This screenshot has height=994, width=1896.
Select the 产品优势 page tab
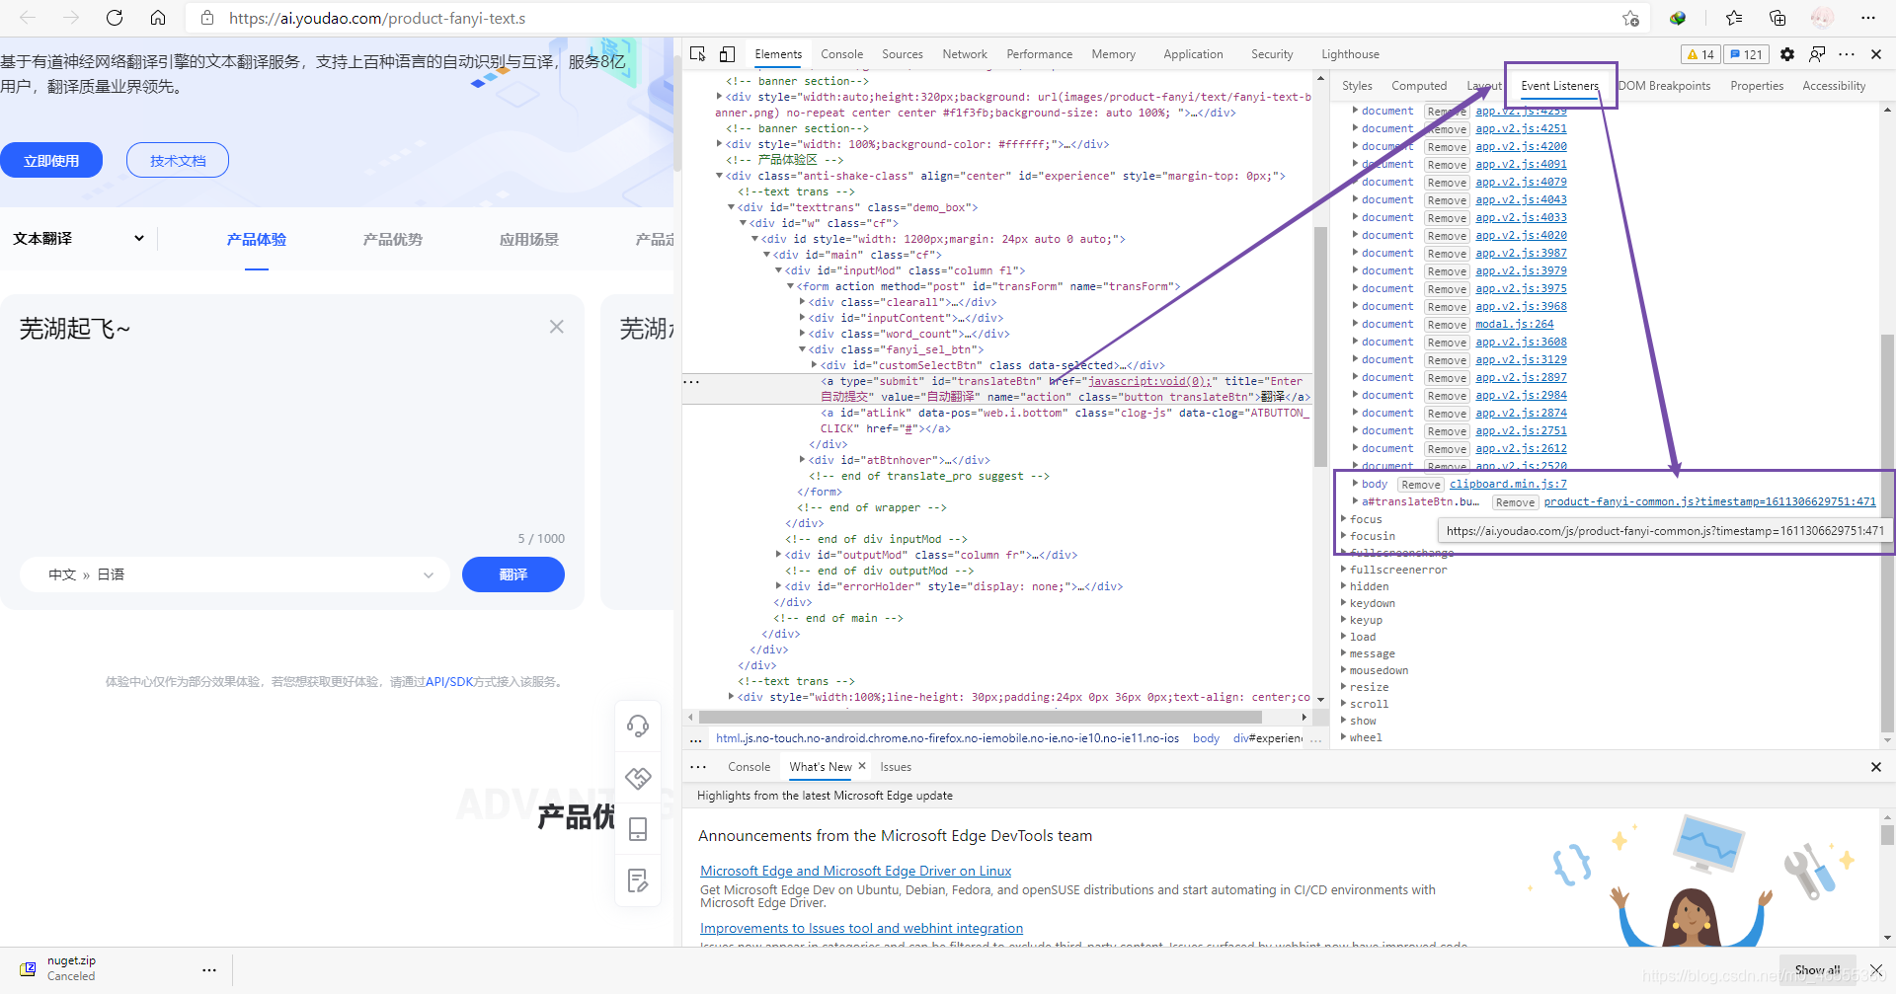point(392,240)
